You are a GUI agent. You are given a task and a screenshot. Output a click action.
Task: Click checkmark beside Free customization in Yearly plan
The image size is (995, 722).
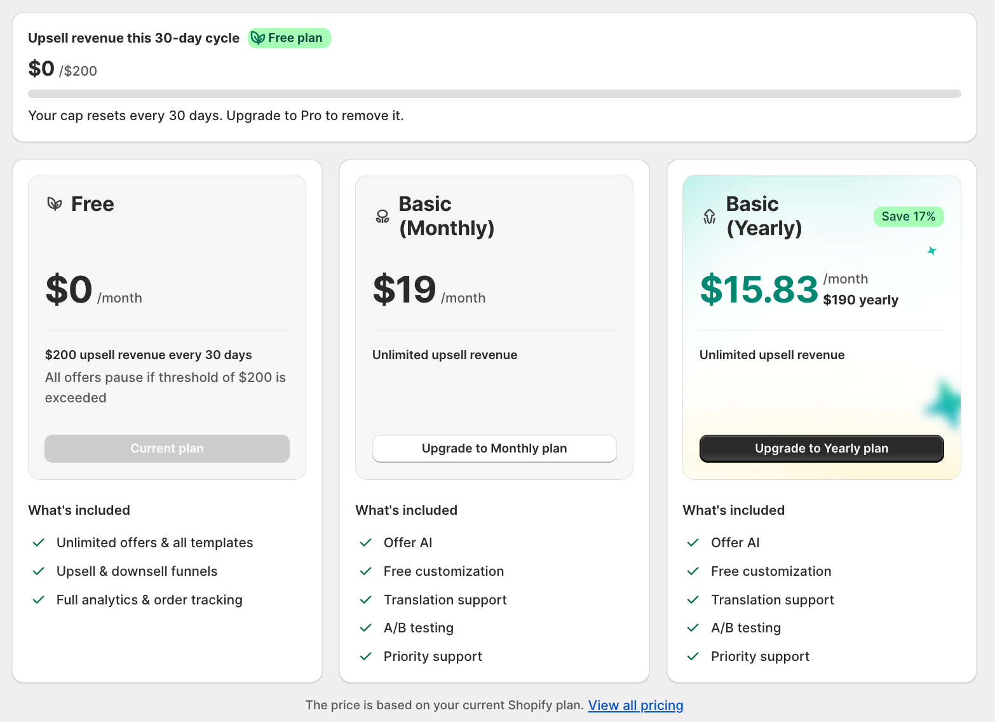coord(693,571)
